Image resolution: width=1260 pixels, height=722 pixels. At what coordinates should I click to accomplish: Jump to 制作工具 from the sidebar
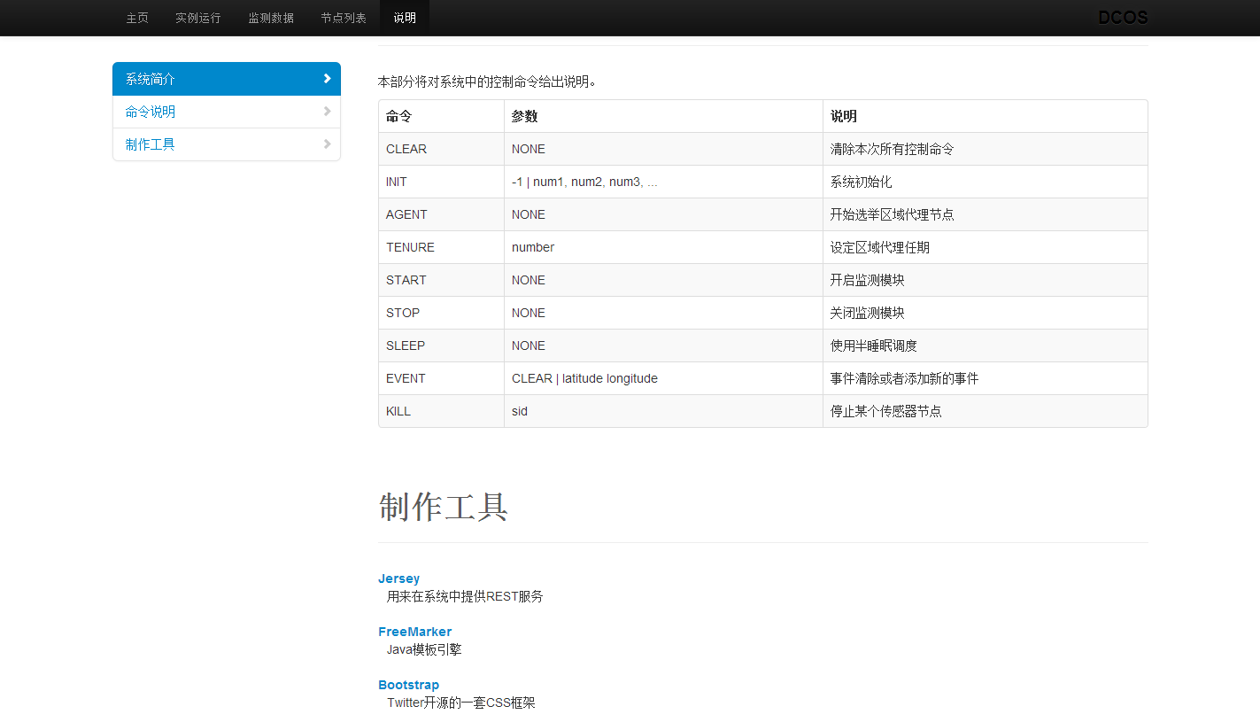click(x=227, y=144)
